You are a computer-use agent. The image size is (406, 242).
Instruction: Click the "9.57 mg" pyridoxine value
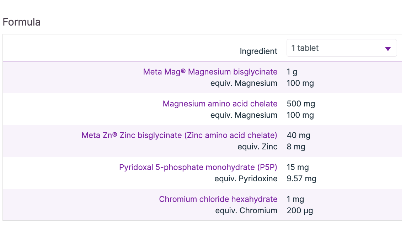[x=301, y=179]
